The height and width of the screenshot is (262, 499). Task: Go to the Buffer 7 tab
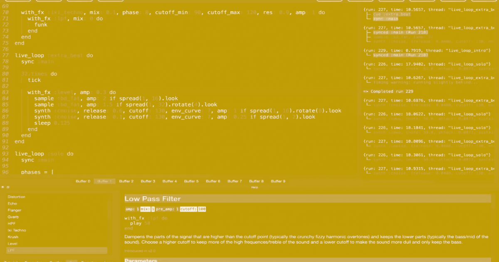[x=235, y=181]
